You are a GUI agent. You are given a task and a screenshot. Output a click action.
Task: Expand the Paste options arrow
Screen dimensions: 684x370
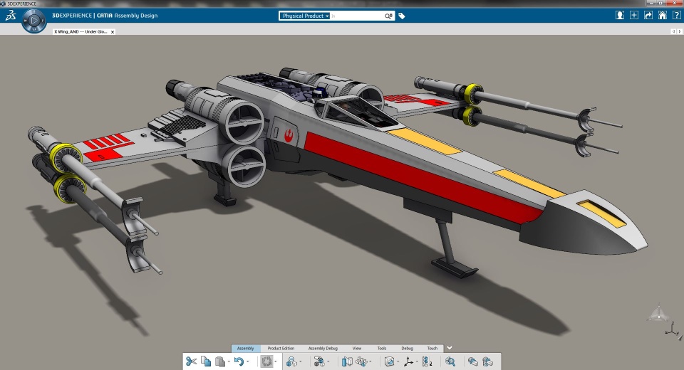(229, 361)
